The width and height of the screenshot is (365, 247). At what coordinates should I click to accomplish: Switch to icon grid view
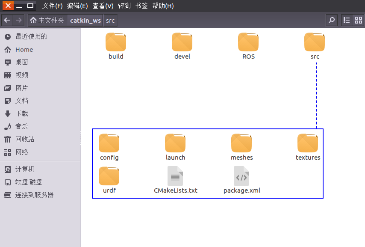click(x=359, y=20)
